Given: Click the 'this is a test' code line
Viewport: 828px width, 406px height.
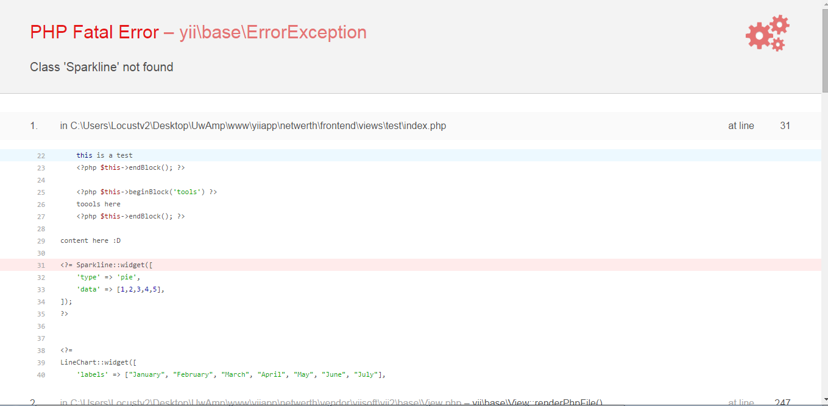Looking at the screenshot, I should 104,155.
